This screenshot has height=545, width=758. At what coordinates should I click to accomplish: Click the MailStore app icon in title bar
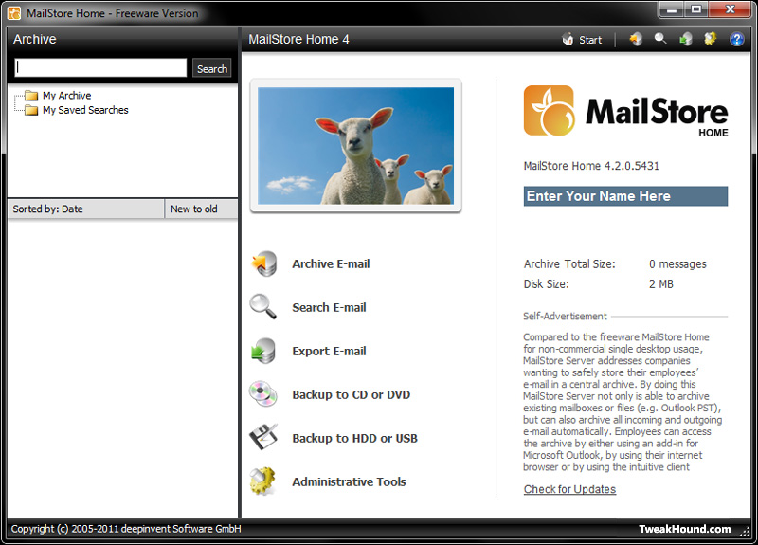(x=14, y=13)
